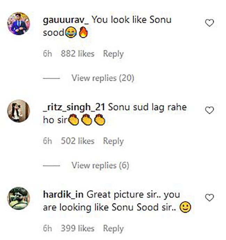Viewport: 226px width, 240px height.
Task: Reply to gauuurav_'s comment
Action: point(113,54)
